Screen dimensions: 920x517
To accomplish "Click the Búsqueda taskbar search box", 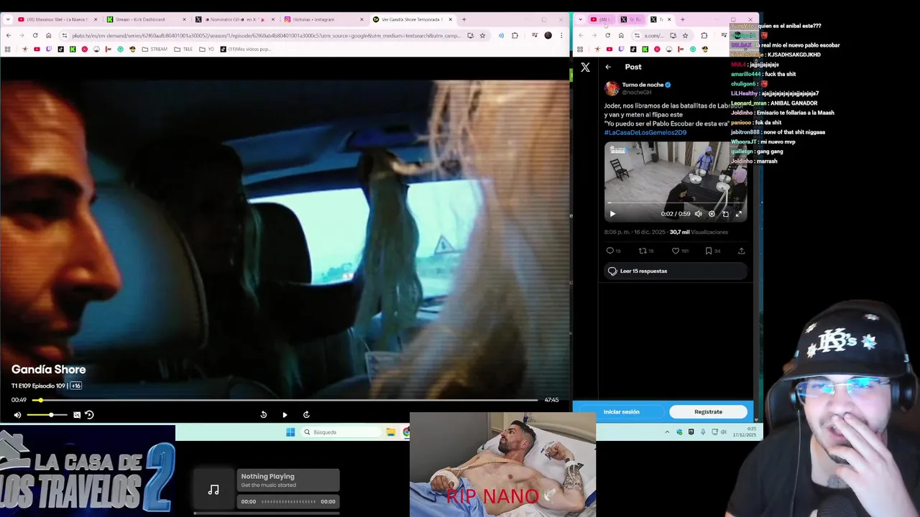I will pos(341,432).
